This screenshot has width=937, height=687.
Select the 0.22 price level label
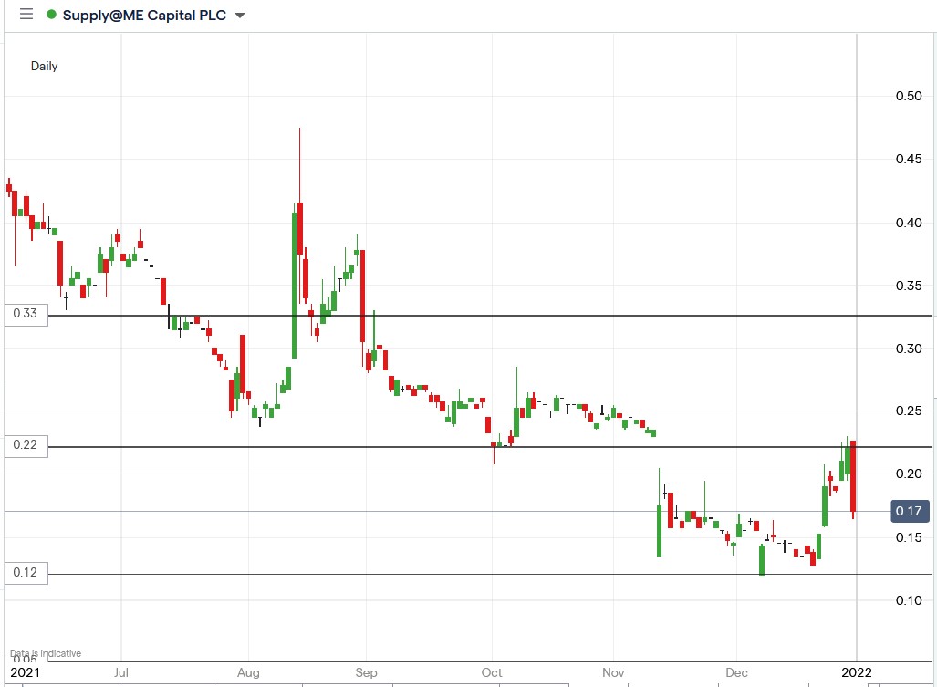(x=26, y=445)
